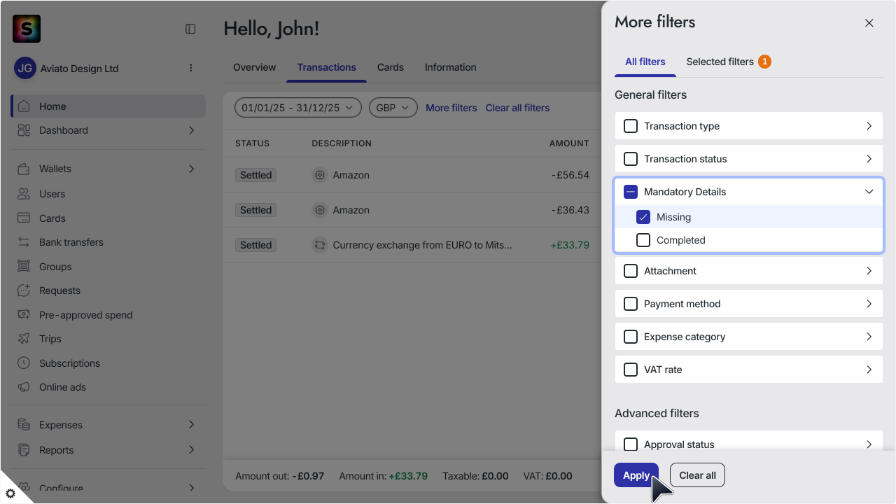896x504 pixels.
Task: Apply the selected filters
Action: pyautogui.click(x=636, y=475)
